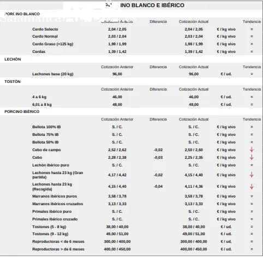Select previous quote '2,52 / 2,62'
Viewport: 263px width, 257px height.
tap(117, 150)
